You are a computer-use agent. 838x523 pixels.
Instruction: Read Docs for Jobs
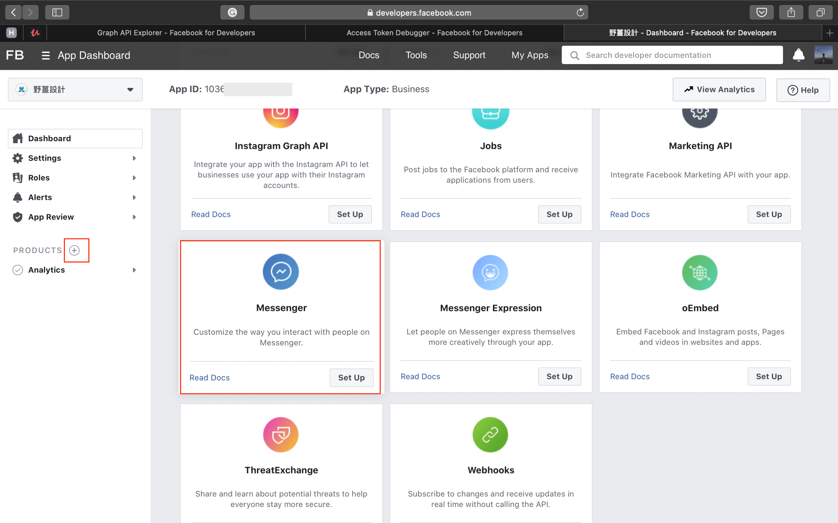click(420, 214)
